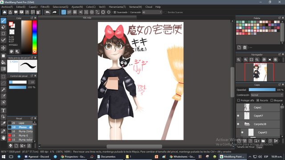Viewport: 285px width, 160px height.
Task: Toggle Suavizado checkbox
Action: coord(115,12)
